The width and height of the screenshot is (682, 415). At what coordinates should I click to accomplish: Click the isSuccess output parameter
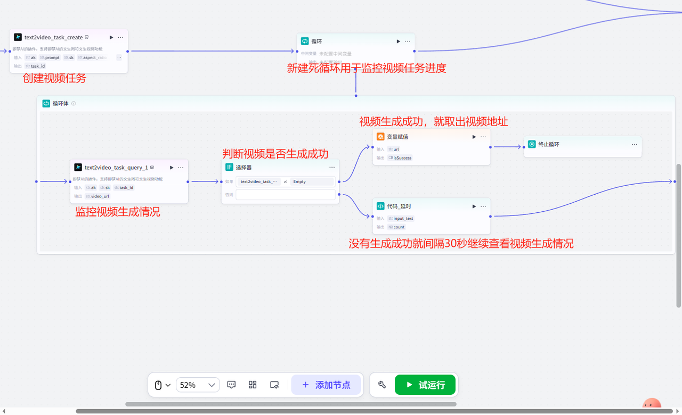pyautogui.click(x=400, y=158)
